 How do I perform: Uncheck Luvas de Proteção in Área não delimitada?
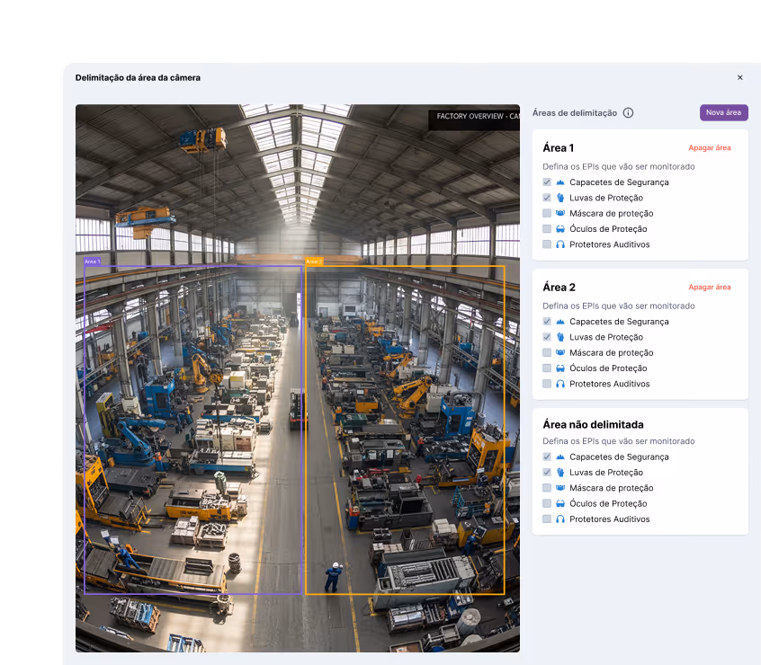click(x=547, y=472)
